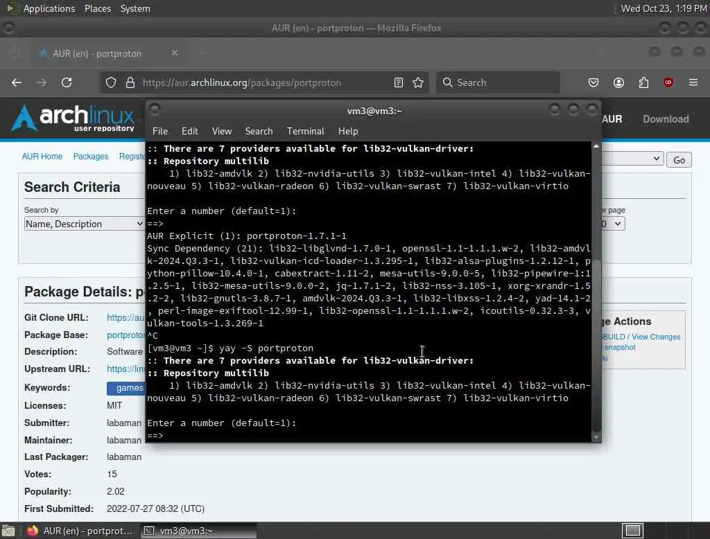Click the AUR navigation link
This screenshot has width=710, height=539.
[612, 119]
